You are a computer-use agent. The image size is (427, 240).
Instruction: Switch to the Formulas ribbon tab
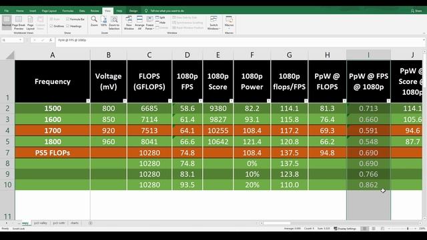pos(68,11)
